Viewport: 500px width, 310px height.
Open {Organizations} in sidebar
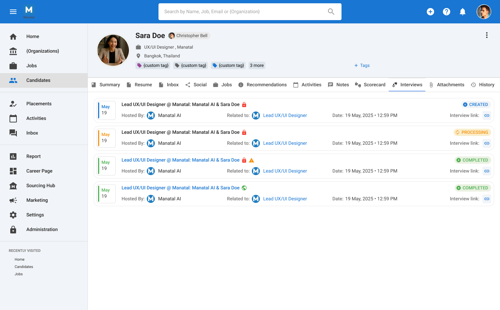point(44,51)
